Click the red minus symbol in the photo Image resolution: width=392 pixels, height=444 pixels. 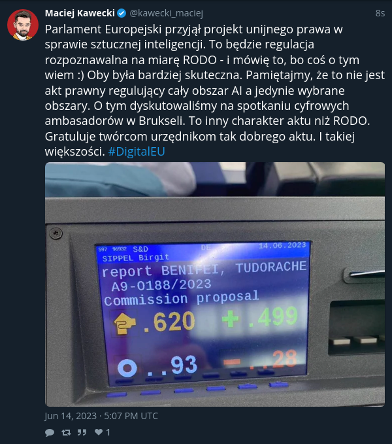click(x=232, y=362)
